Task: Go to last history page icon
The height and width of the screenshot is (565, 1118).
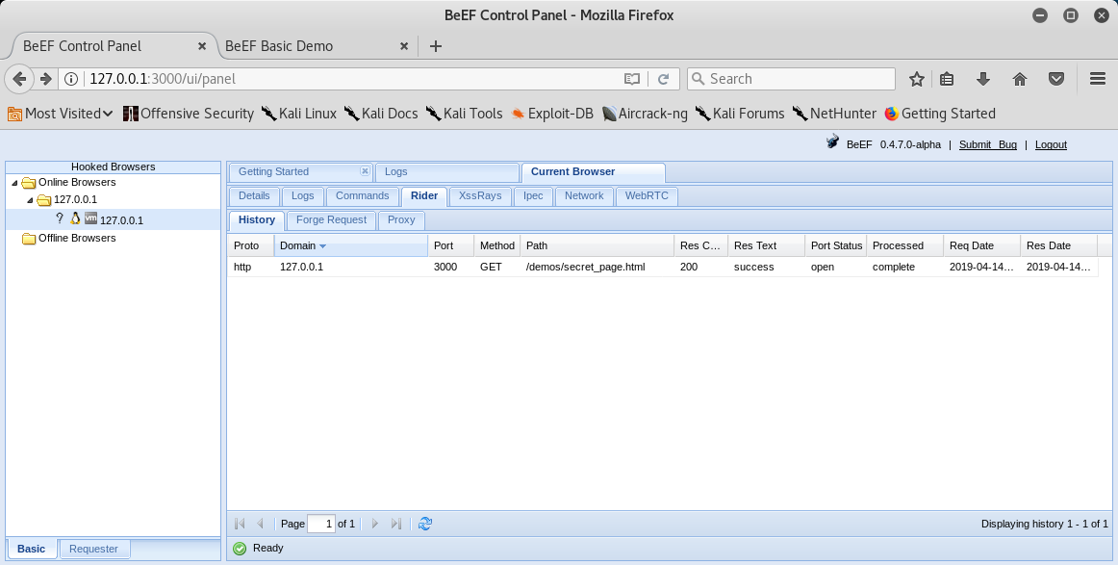Action: pos(396,524)
